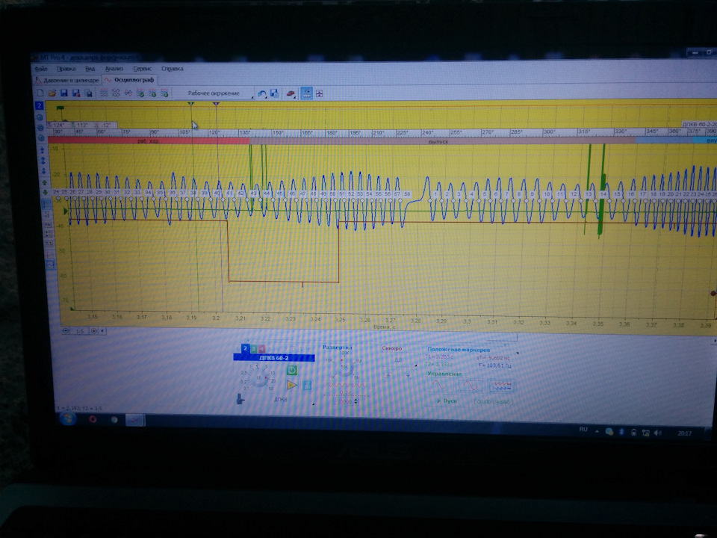Screen dimensions: 717x538
Task: Click the open file folder icon
Action: click(x=52, y=93)
